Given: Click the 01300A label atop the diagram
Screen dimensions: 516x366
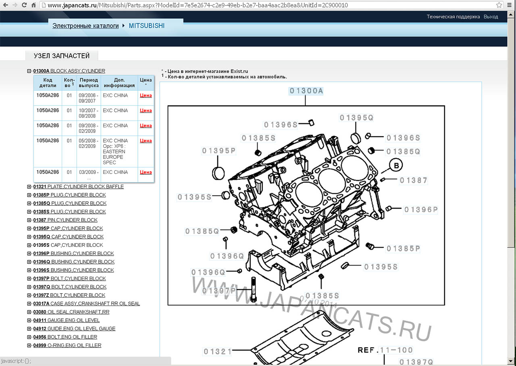Looking at the screenshot, I should (306, 91).
